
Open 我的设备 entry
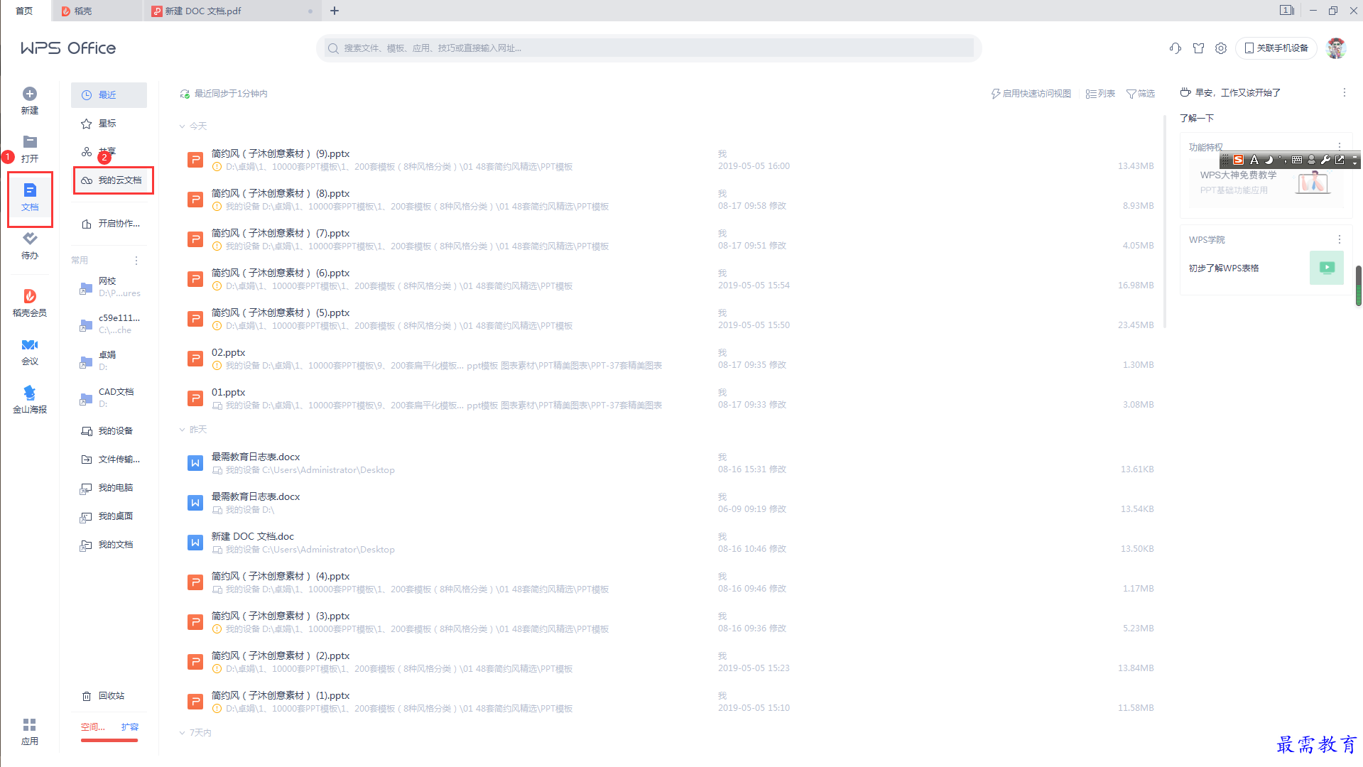click(109, 431)
